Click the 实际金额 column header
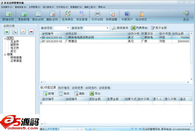Screen dimensions: 195x131 [x=97, y=99]
